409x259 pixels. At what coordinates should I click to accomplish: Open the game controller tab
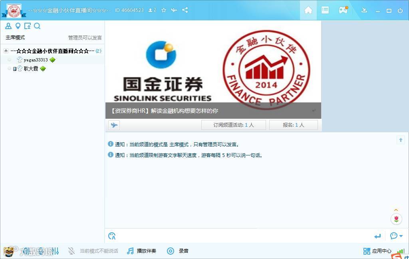pyautogui.click(x=343, y=10)
